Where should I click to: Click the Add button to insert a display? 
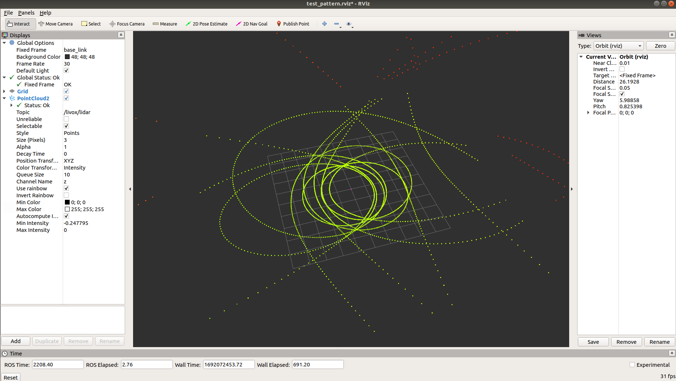click(x=15, y=341)
